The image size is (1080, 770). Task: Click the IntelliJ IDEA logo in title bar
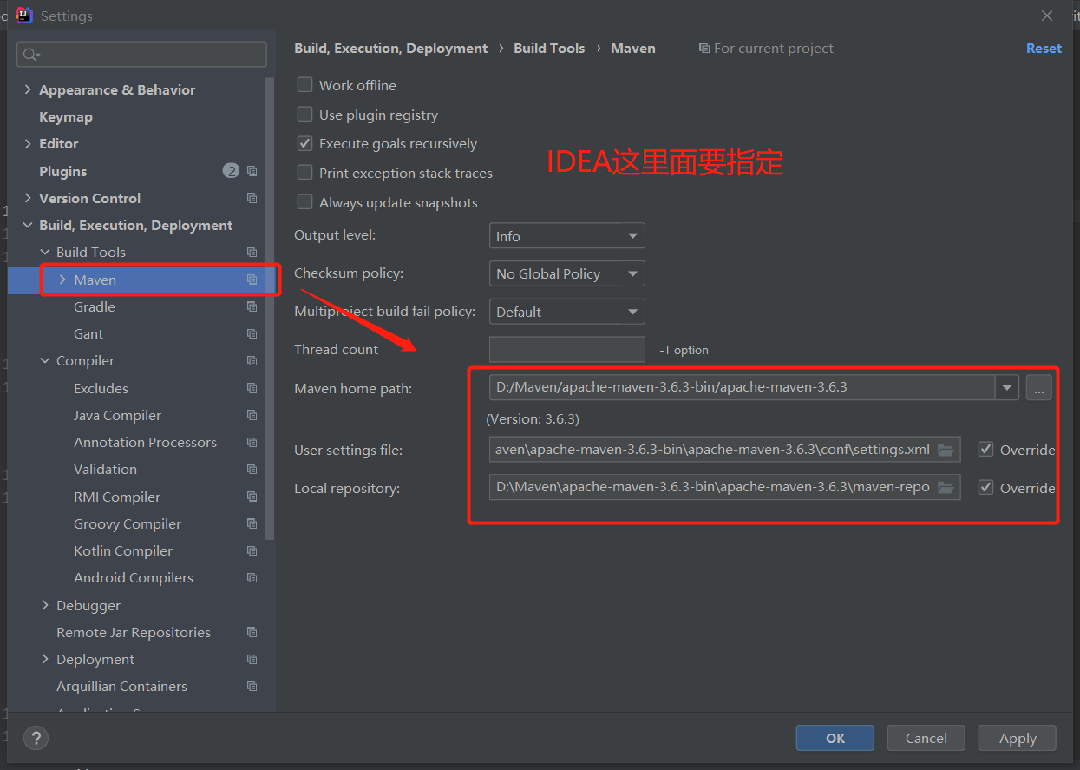pos(24,16)
